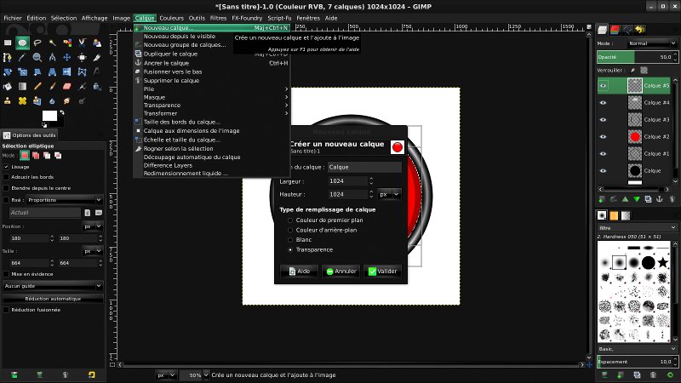Select the Blend gradient tool
This screenshot has height=383, width=681.
click(x=23, y=87)
